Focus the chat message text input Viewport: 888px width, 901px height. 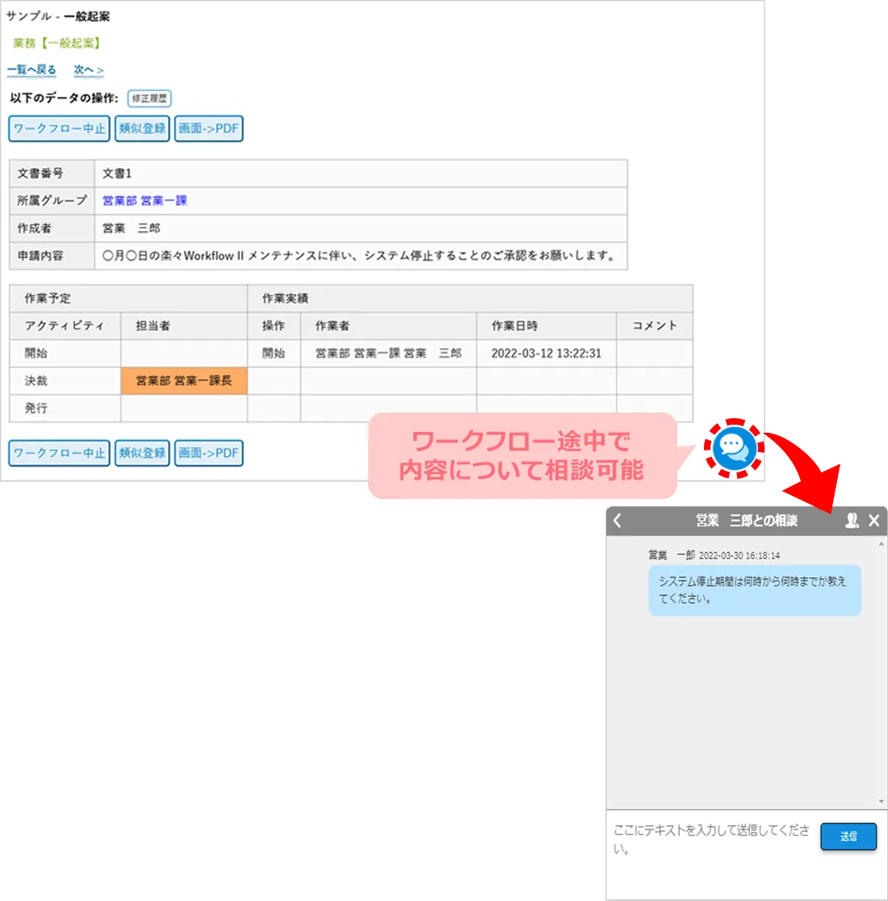click(712, 840)
